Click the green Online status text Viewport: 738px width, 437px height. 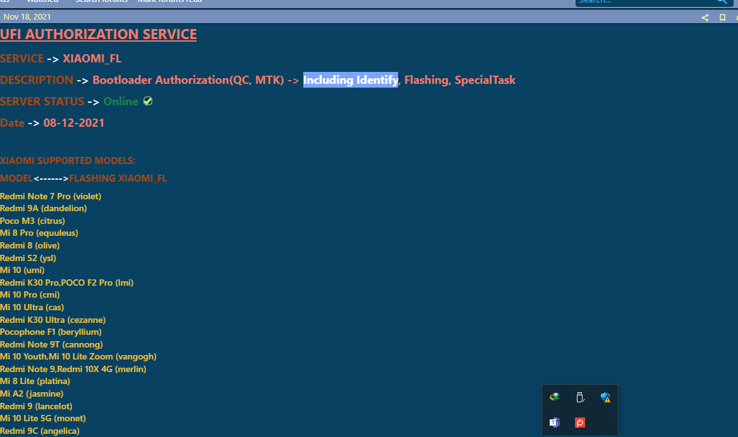coord(121,102)
